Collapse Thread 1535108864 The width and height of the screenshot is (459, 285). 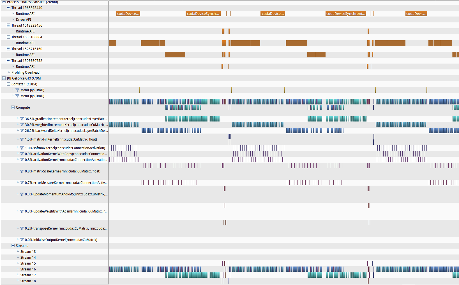click(x=8, y=37)
